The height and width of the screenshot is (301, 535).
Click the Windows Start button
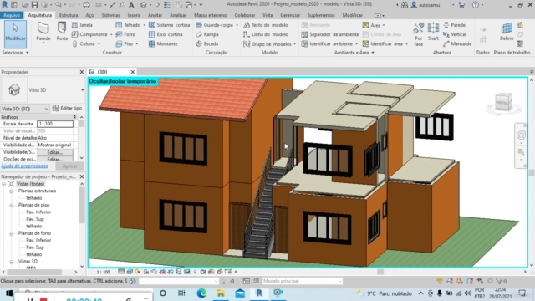(x=8, y=293)
